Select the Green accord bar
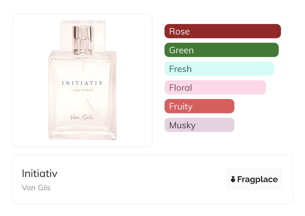 [x=221, y=50]
